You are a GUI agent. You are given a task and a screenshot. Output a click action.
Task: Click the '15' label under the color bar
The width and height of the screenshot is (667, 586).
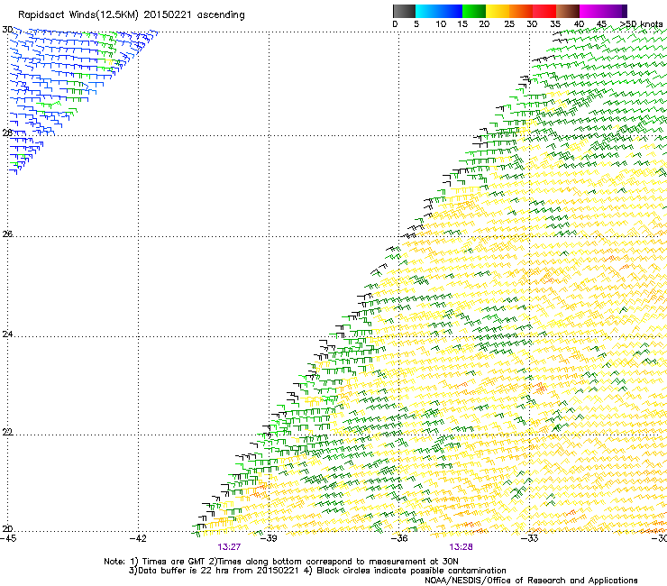[462, 24]
